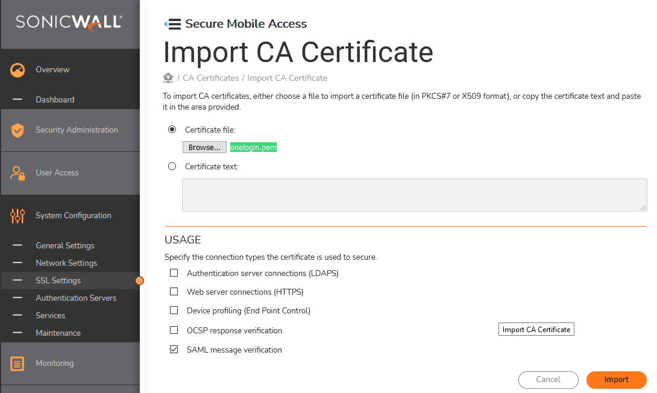Image resolution: width=657 pixels, height=393 pixels.
Task: Enable Authentication server connections (LDAPS) checkbox
Action: pos(174,273)
